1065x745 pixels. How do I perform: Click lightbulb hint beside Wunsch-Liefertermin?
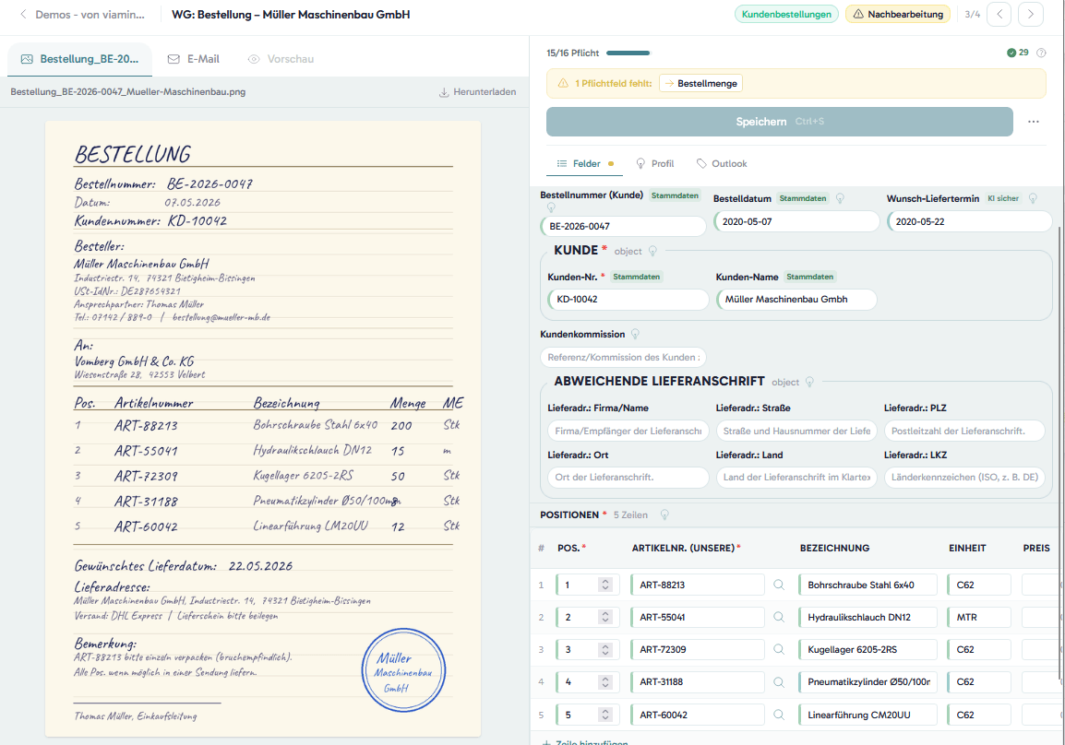coord(1033,198)
